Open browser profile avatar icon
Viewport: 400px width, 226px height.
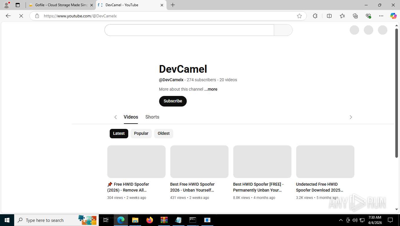point(6,5)
